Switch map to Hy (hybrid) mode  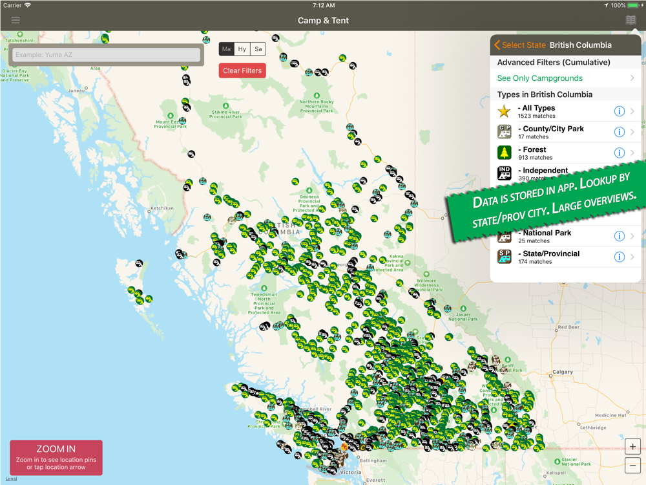242,49
